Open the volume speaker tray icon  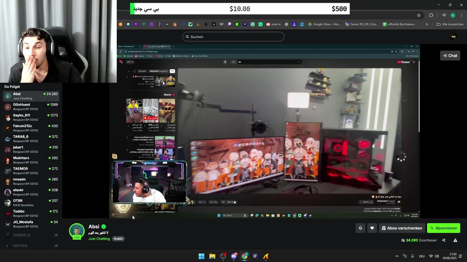[437, 256]
